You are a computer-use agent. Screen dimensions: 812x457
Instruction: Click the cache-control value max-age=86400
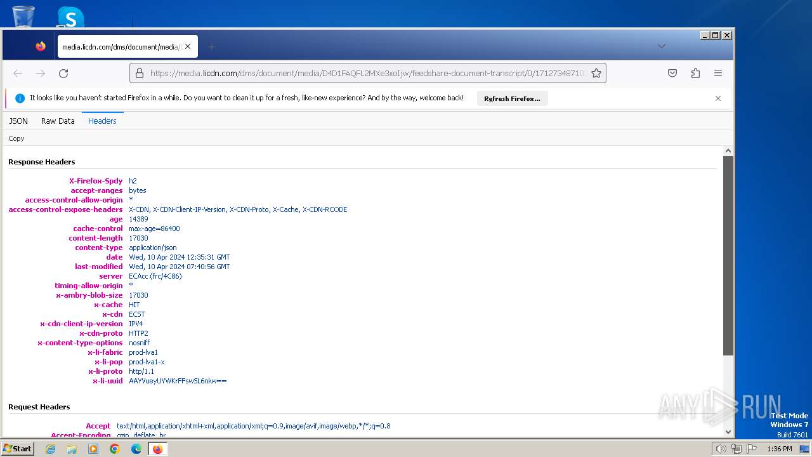[154, 228]
